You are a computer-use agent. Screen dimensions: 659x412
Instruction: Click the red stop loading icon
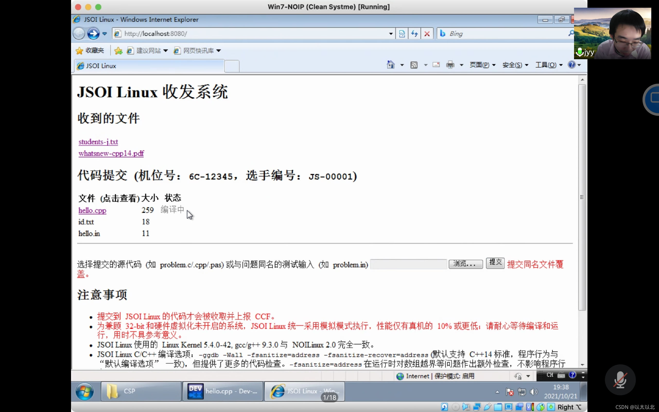pos(427,34)
